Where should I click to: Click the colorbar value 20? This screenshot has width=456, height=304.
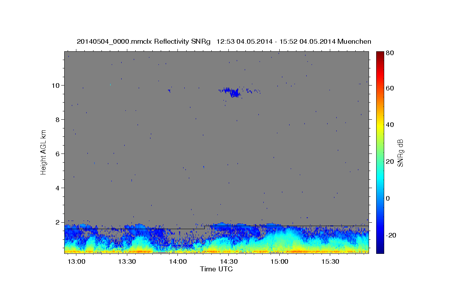389,161
